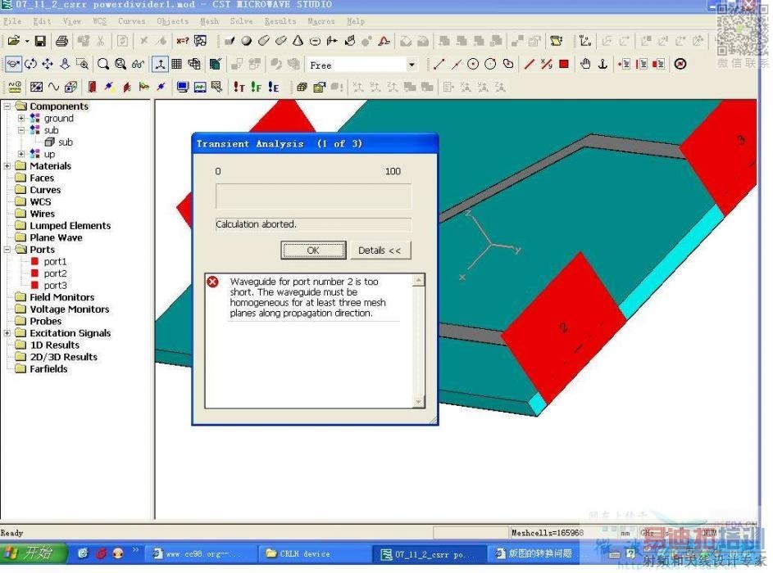
Task: Click the red door waveguide port icon
Action: pos(92,87)
